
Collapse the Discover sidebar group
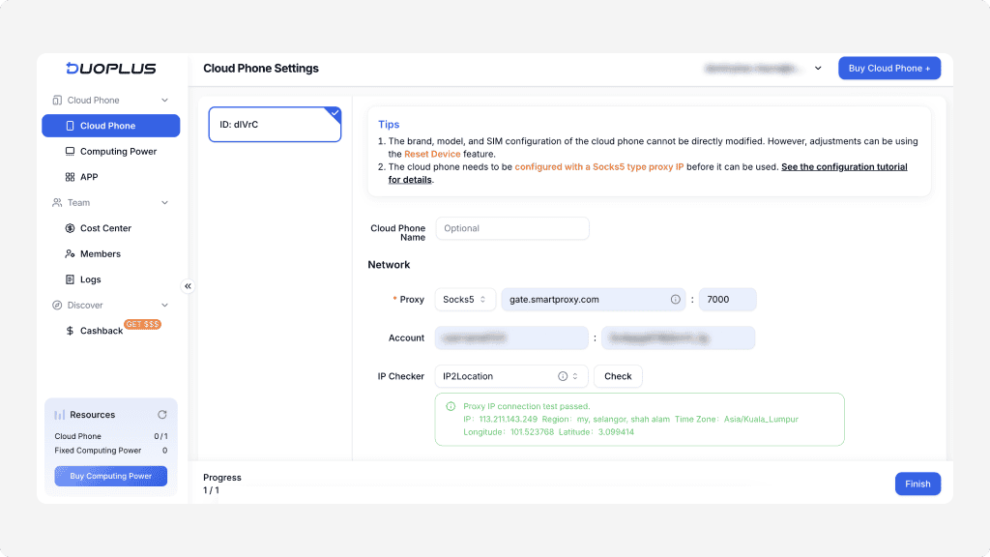tap(164, 306)
